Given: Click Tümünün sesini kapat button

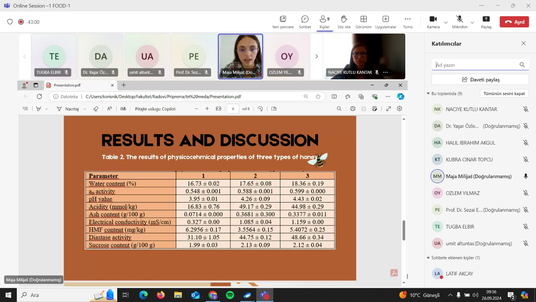Looking at the screenshot, I should (504, 94).
